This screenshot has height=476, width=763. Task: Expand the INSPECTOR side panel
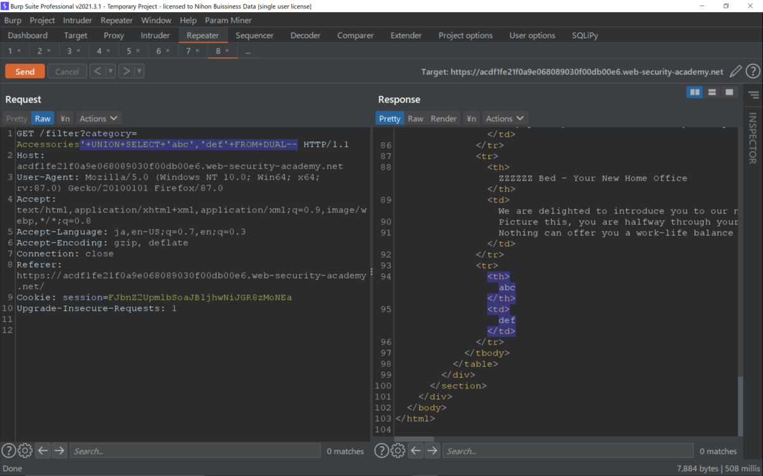point(753,138)
